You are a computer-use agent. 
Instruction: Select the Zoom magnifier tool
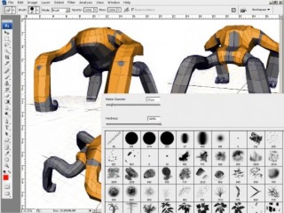click(7, 166)
